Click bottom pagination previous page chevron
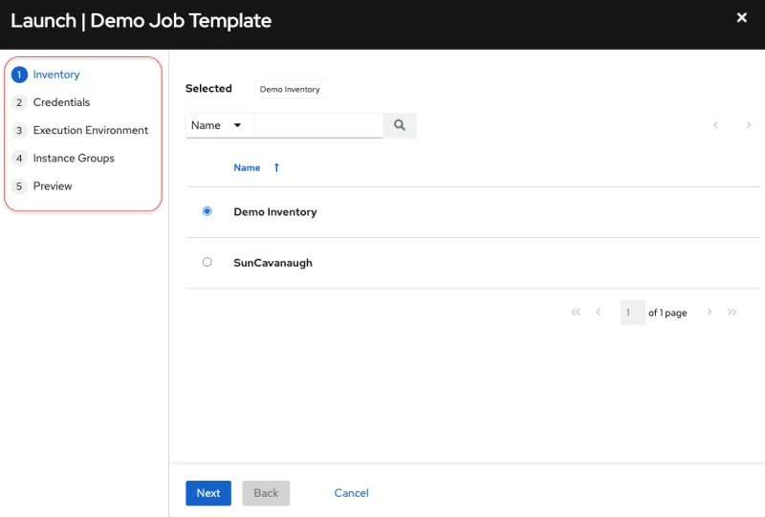 599,312
